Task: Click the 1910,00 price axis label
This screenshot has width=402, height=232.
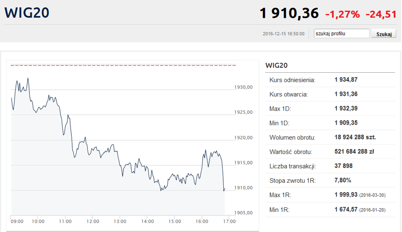Action: (243, 188)
